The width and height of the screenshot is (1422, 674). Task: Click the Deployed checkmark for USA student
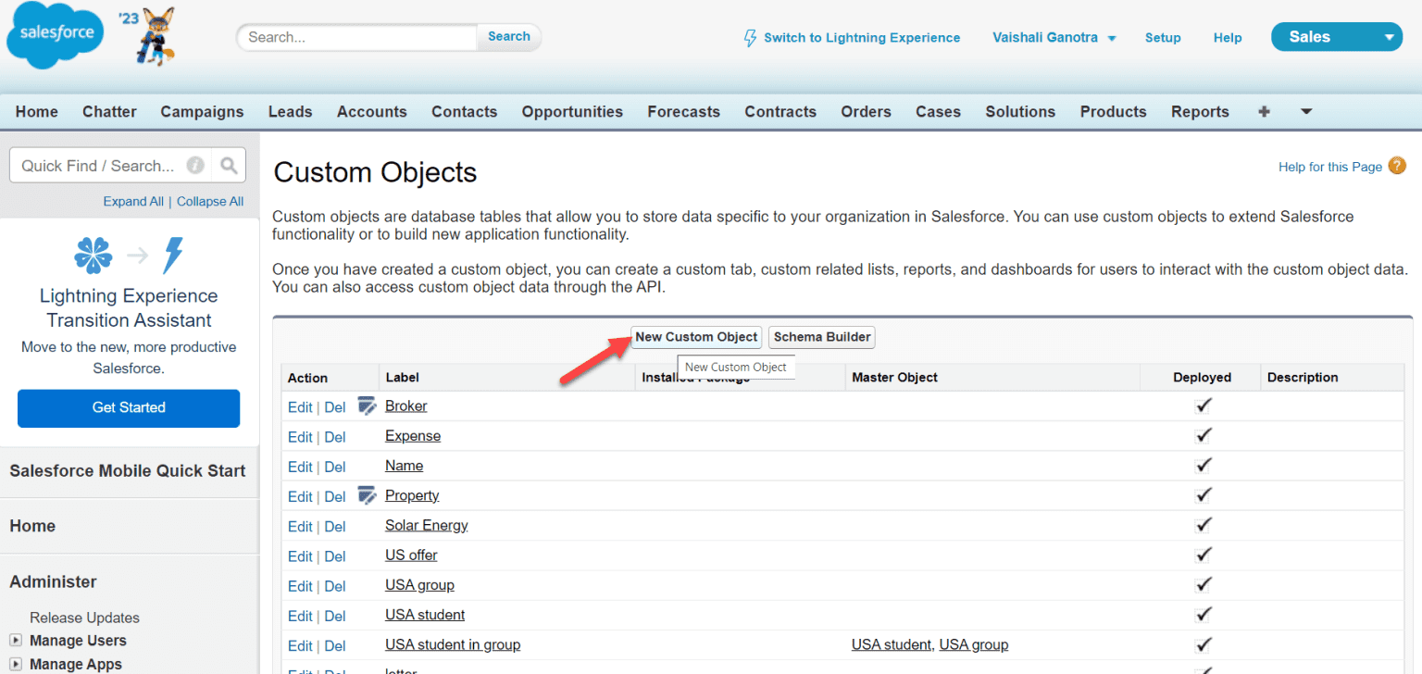(1203, 614)
